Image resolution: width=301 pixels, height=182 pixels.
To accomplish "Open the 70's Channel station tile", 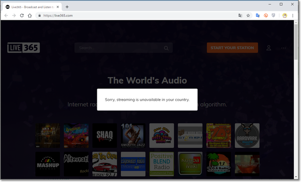I will (219, 135).
